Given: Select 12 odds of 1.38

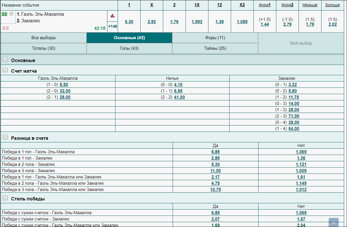Looking at the screenshot, I should 220,22.
